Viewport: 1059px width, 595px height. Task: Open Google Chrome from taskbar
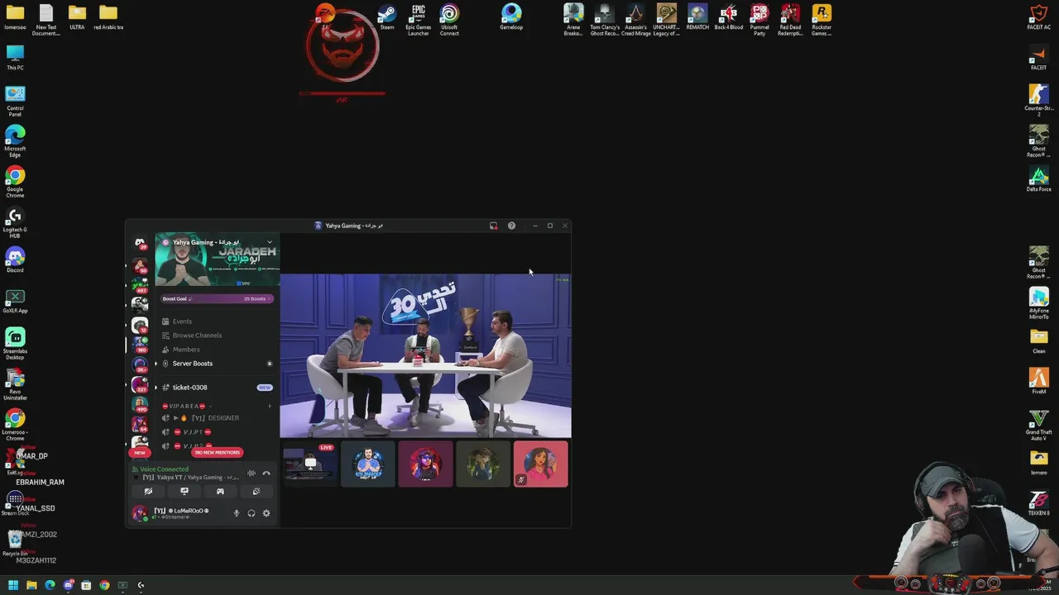(x=104, y=585)
